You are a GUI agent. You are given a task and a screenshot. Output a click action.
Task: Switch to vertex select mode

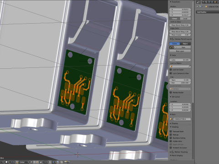(x=31, y=162)
